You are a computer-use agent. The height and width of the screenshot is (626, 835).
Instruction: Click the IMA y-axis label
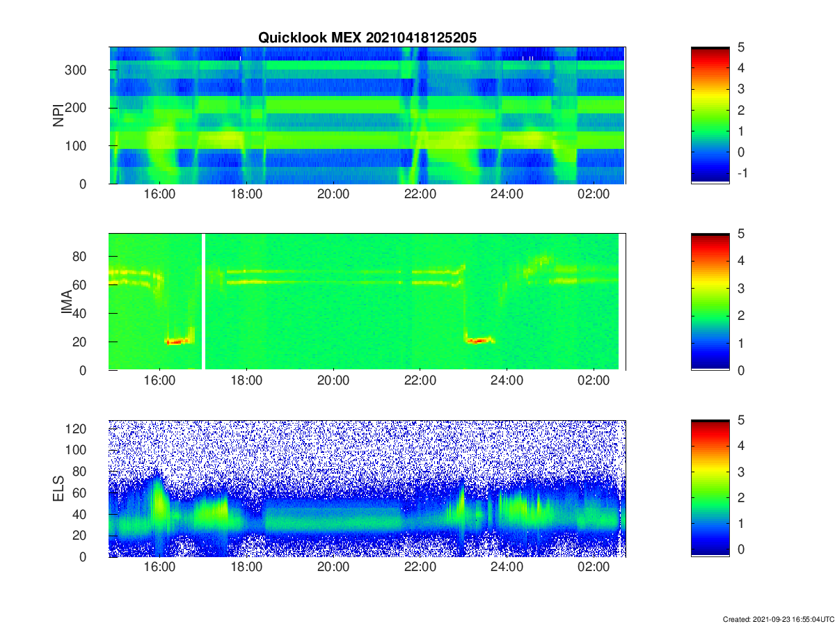tap(67, 302)
